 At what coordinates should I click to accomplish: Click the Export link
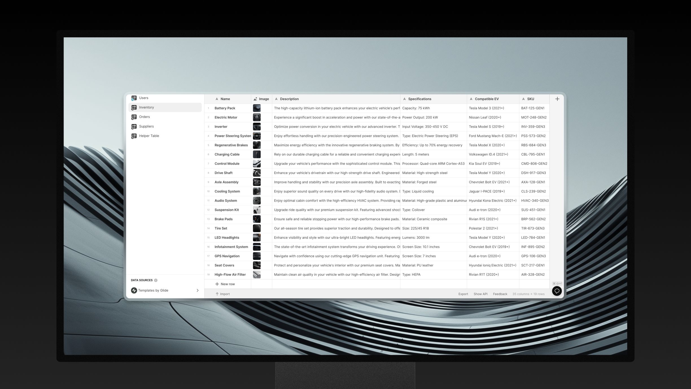(463, 294)
